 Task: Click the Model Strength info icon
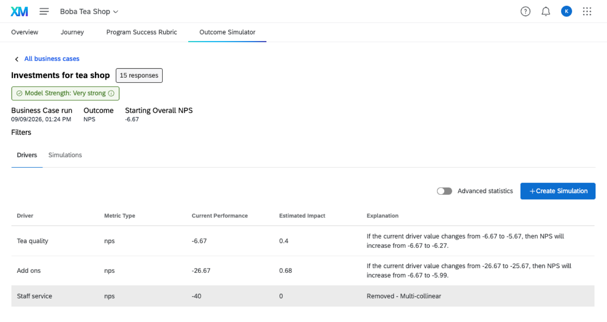pos(111,93)
